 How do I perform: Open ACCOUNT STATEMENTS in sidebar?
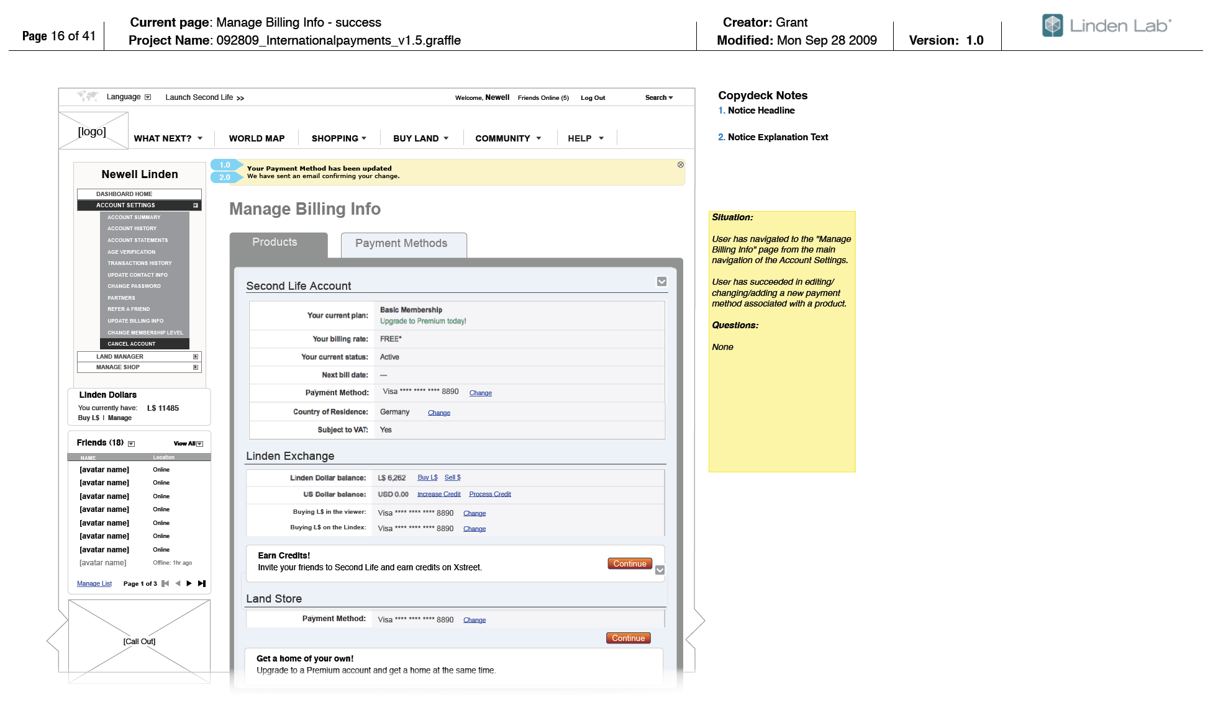(137, 240)
